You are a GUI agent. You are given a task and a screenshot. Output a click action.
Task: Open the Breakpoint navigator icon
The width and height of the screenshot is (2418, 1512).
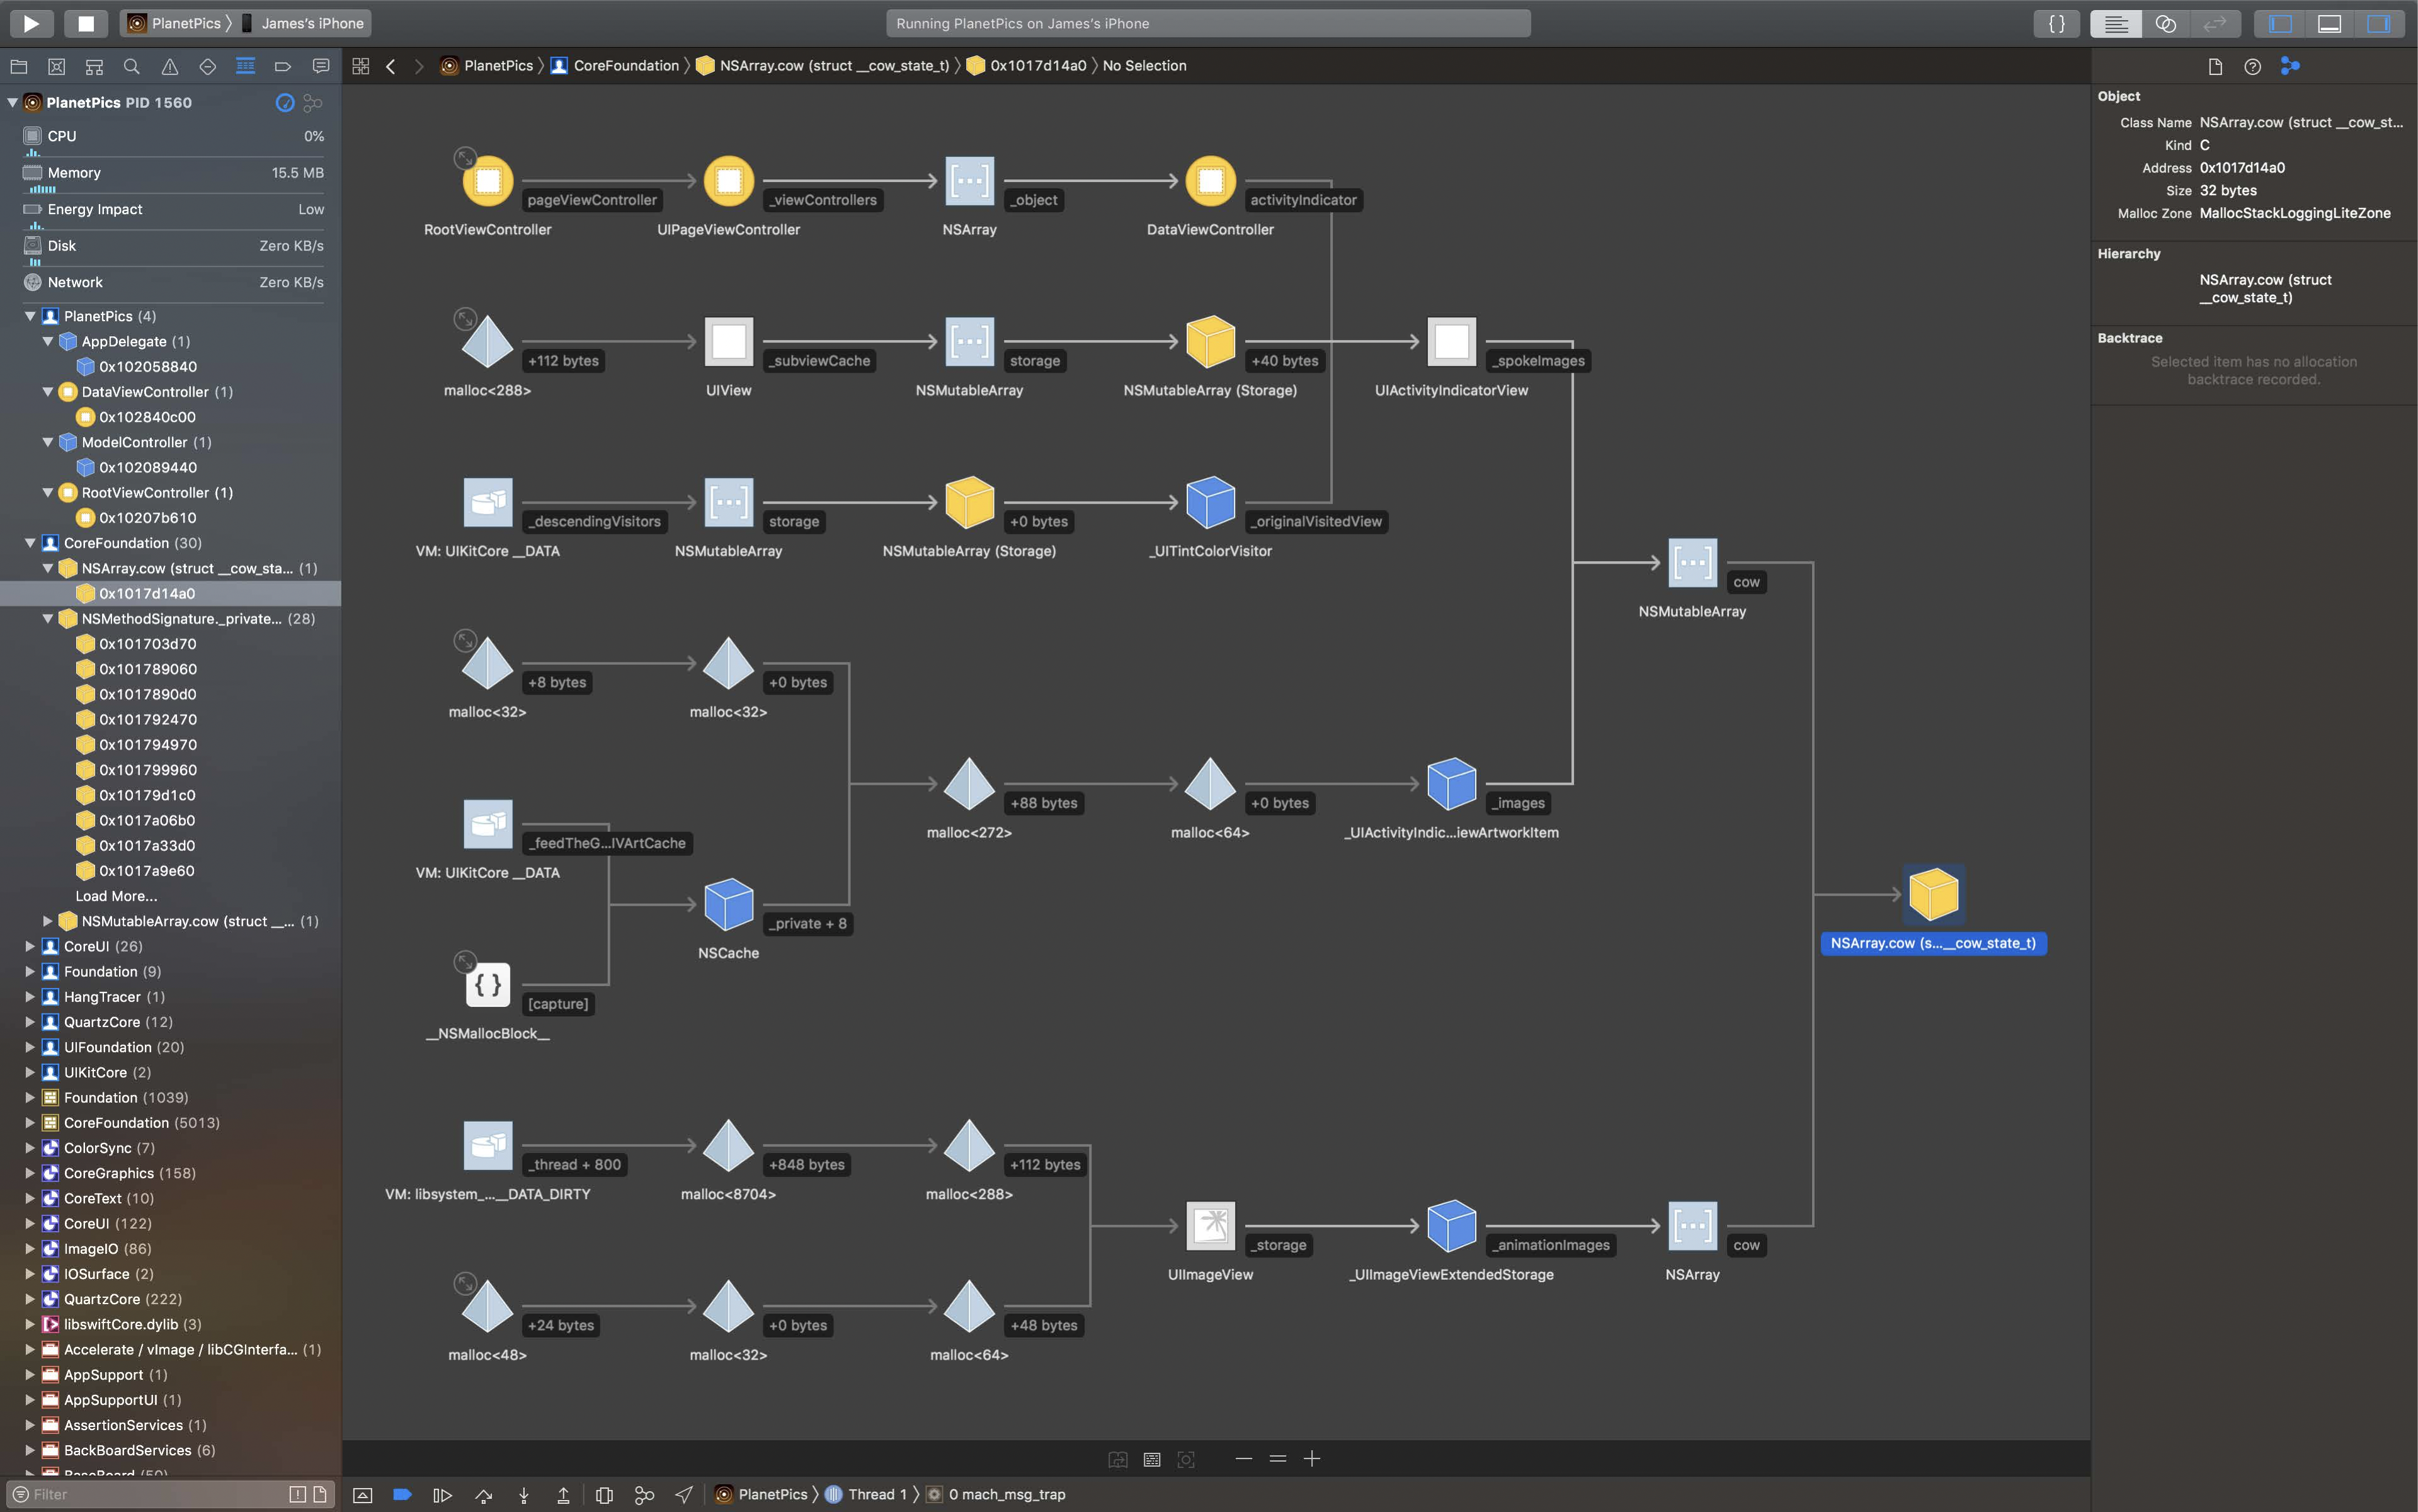tap(283, 66)
